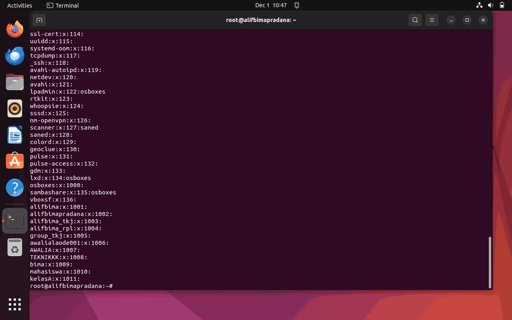
Task: Launch Firefox from the dock
Action: pos(15,29)
